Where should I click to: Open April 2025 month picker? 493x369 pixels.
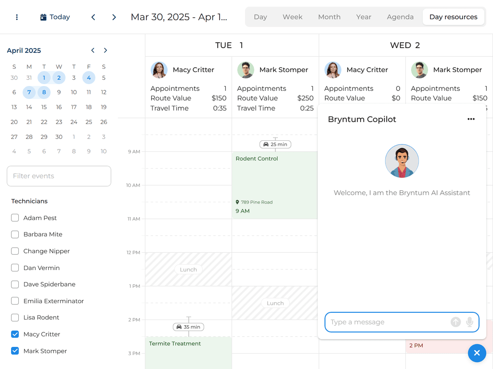point(24,50)
